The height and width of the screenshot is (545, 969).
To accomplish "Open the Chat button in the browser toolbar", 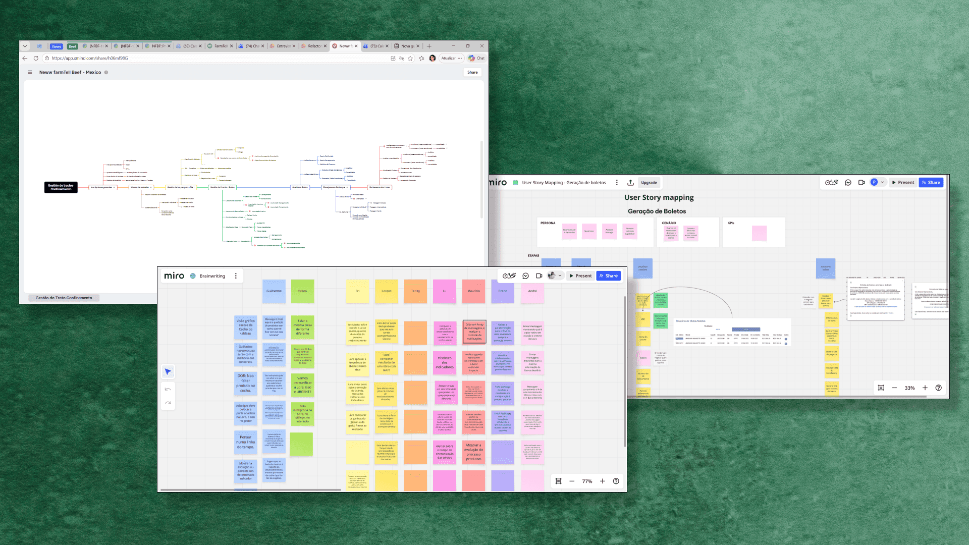I will [476, 58].
